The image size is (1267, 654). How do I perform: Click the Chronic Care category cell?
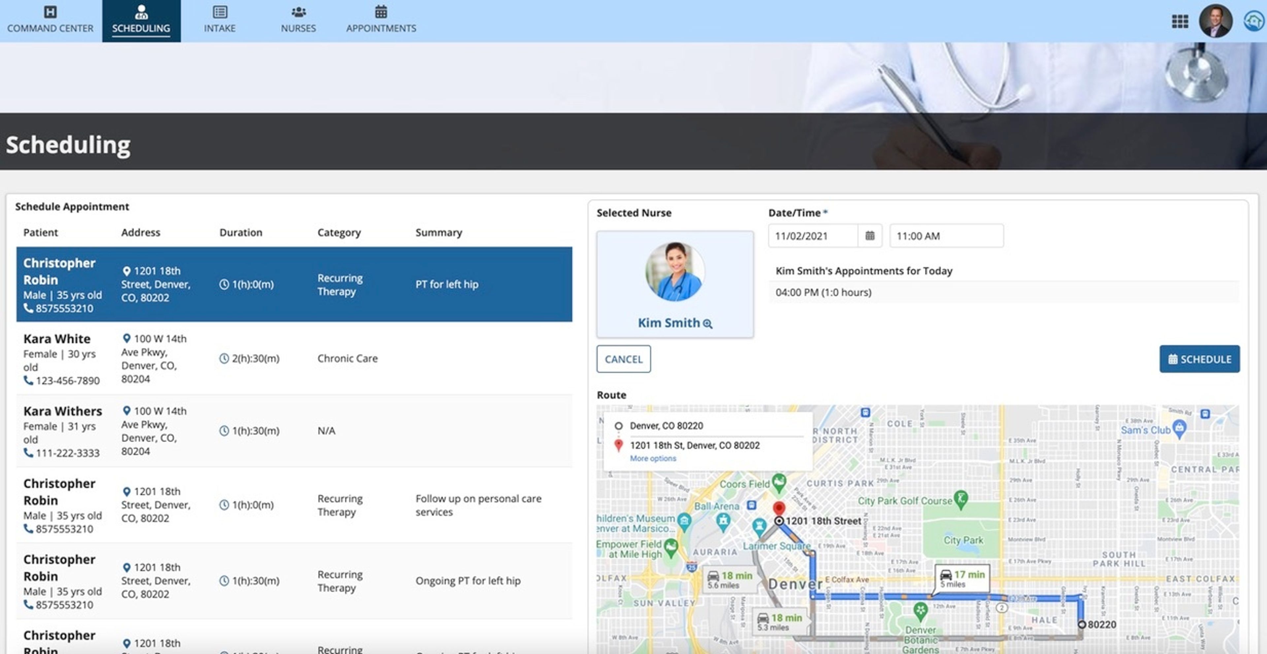pyautogui.click(x=347, y=358)
